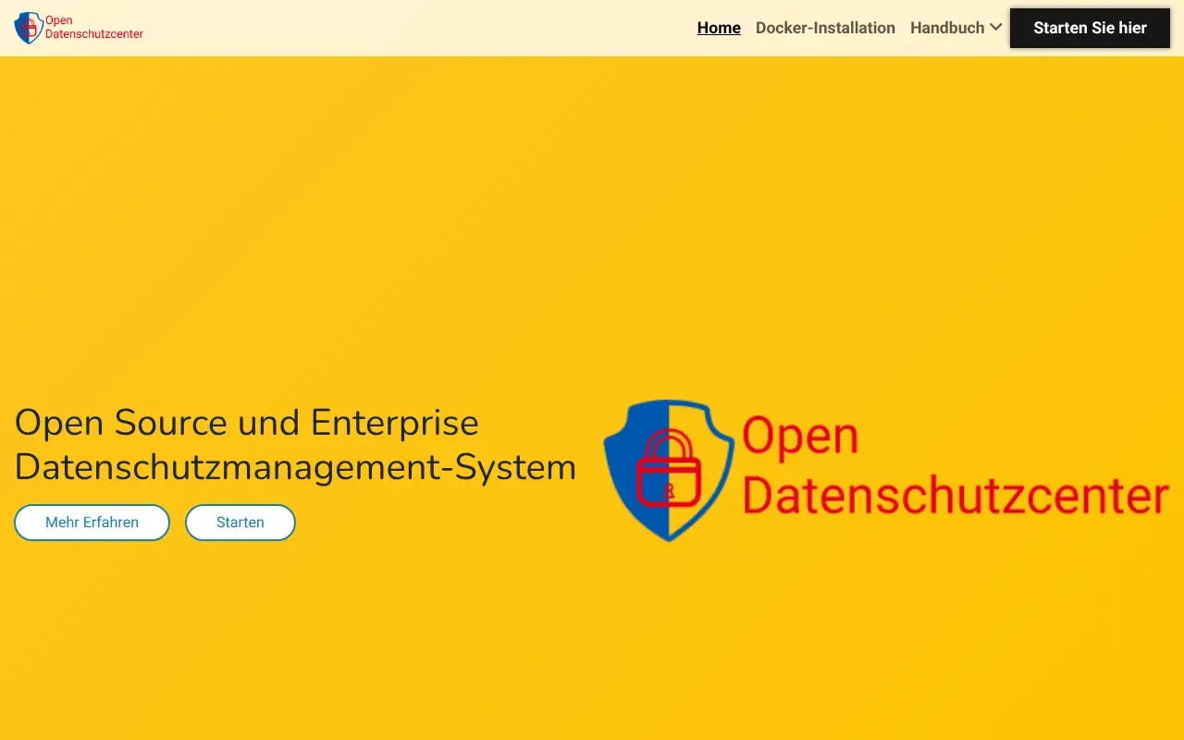
Task: Begin setup via the black header button
Action: coord(1090,28)
